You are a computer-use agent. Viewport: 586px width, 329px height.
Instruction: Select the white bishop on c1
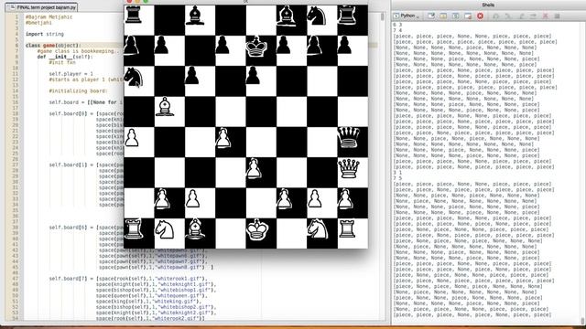195,228
